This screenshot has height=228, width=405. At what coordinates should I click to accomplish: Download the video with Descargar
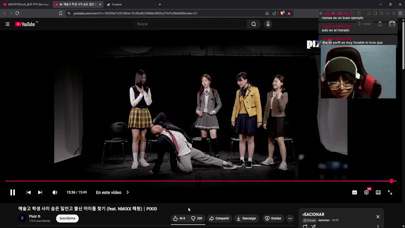(x=246, y=218)
